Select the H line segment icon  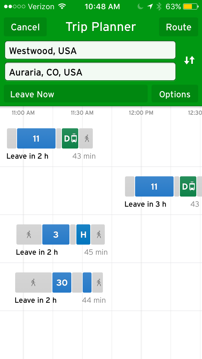tap(83, 234)
